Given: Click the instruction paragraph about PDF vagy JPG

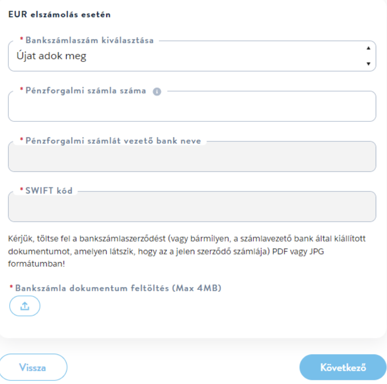Looking at the screenshot, I should 187,251.
